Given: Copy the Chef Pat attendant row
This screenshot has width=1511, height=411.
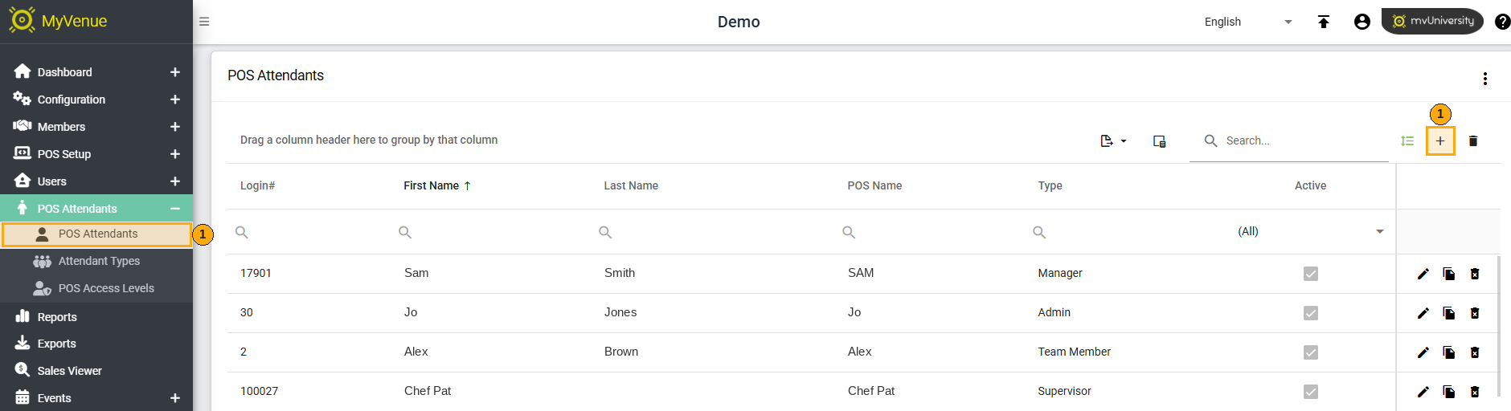Looking at the screenshot, I should pos(1449,392).
